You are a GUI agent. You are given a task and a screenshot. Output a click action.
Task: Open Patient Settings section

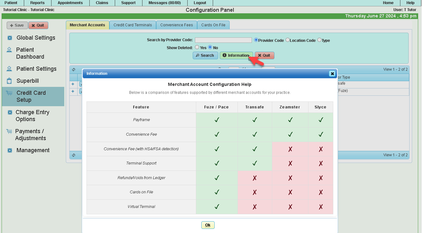pyautogui.click(x=37, y=69)
